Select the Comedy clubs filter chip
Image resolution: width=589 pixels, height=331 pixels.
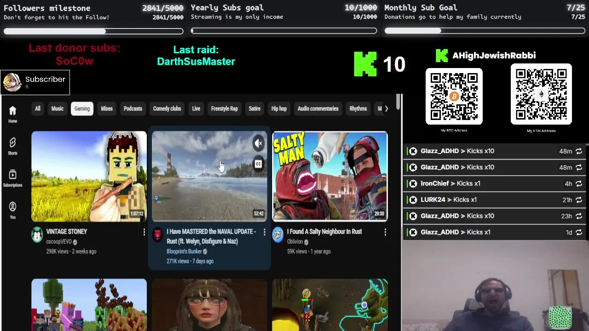click(x=167, y=108)
